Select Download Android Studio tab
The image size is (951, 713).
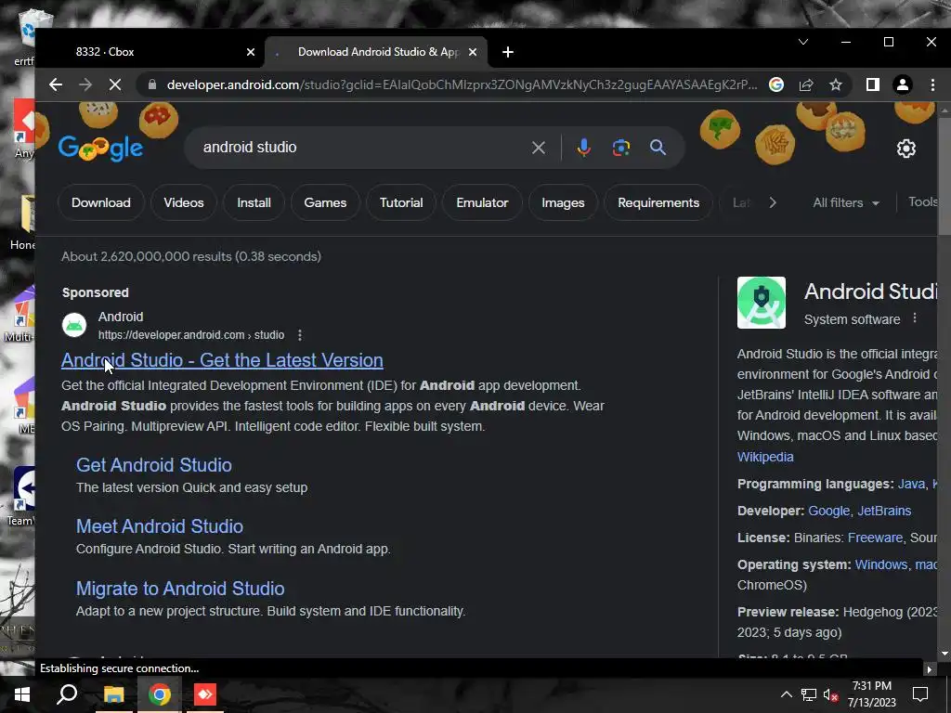point(376,52)
